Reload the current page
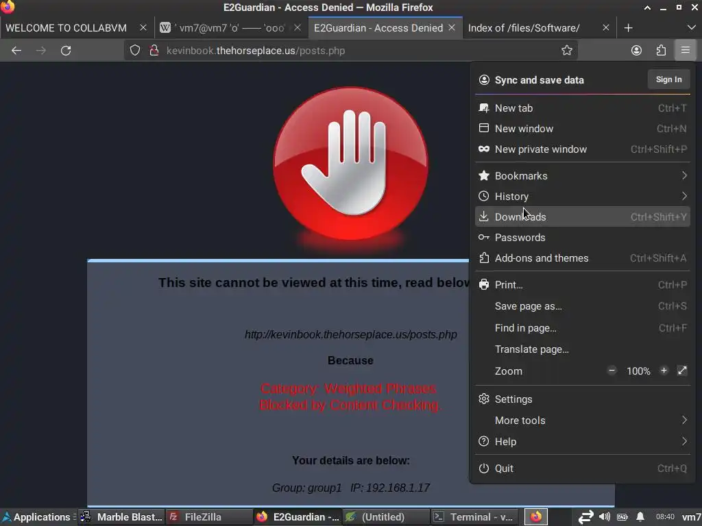Screen dimensions: 702x526 pyautogui.click(x=66, y=51)
